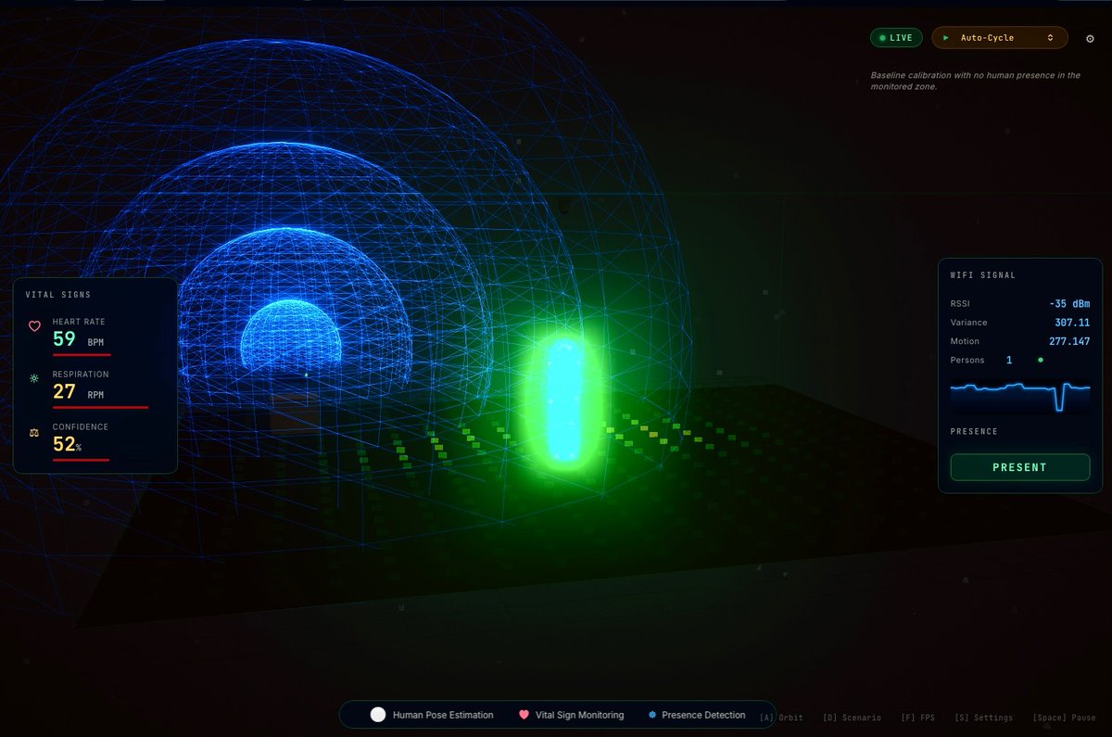
Task: Click the Auto-Cycle up-down chevrons
Action: coord(1050,38)
